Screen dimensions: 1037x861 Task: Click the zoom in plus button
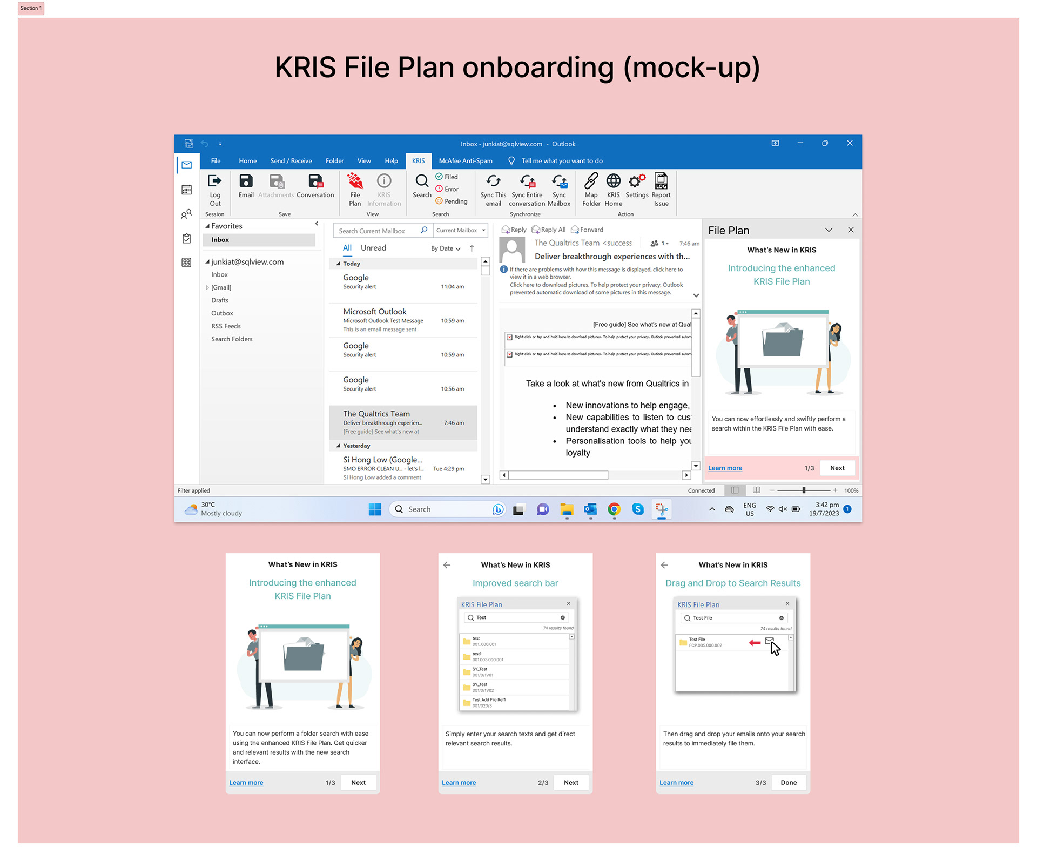(x=835, y=490)
